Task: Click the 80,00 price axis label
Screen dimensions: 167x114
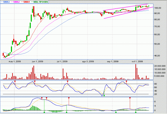Action: point(157,20)
